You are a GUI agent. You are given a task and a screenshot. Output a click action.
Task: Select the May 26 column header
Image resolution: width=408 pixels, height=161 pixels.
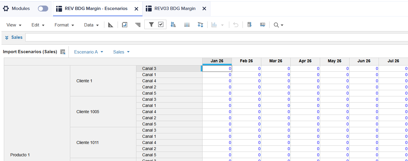pyautogui.click(x=335, y=61)
